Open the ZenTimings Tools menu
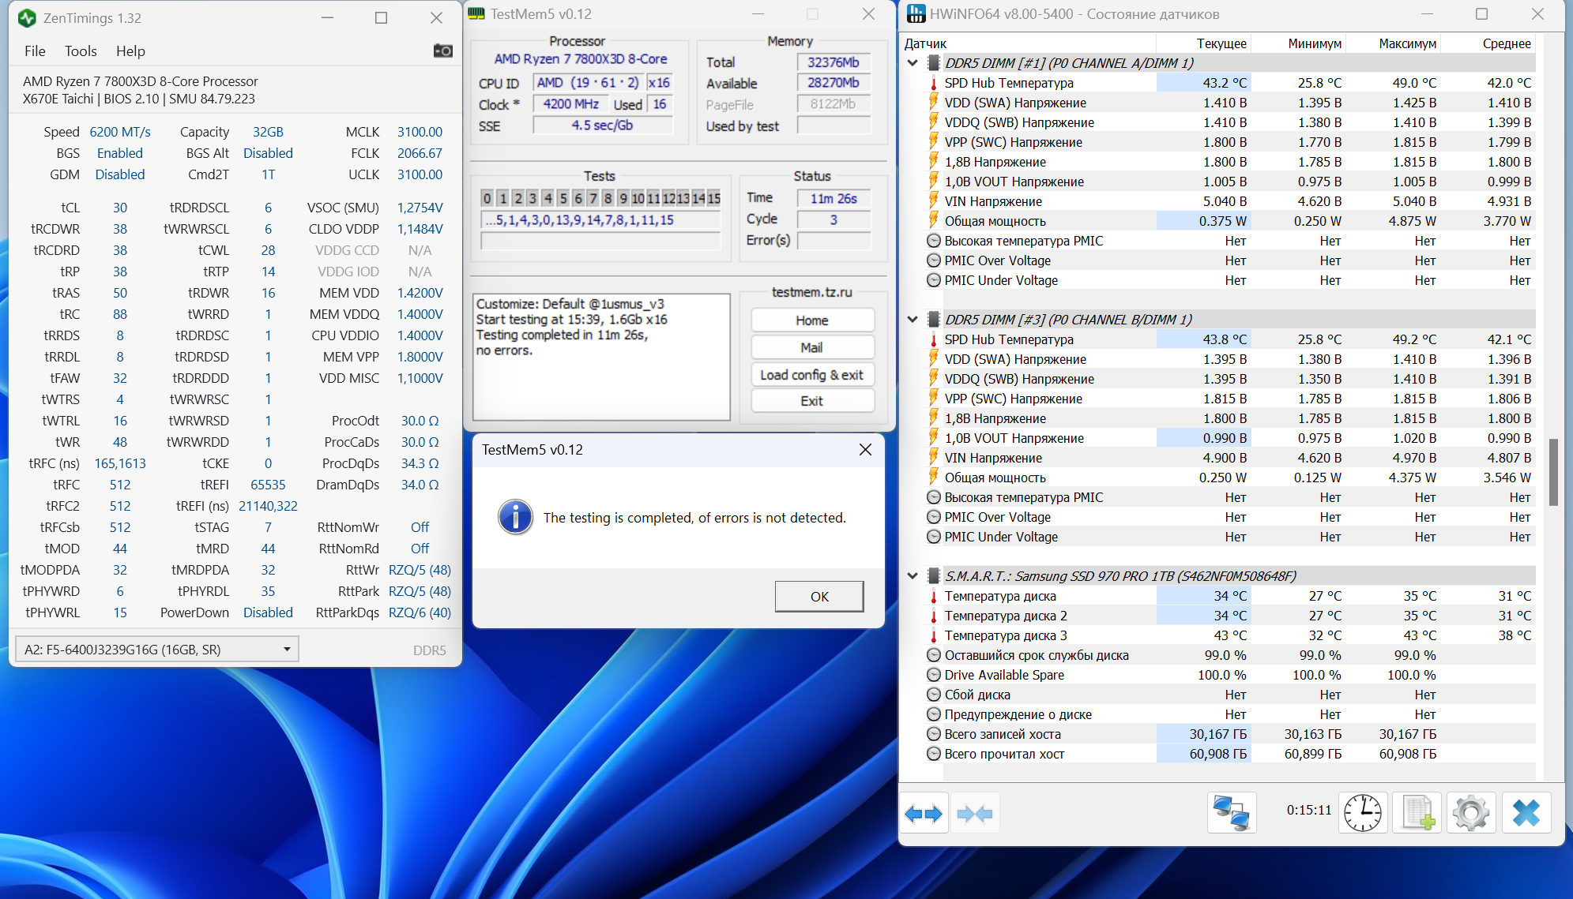This screenshot has width=1573, height=899. coord(81,51)
